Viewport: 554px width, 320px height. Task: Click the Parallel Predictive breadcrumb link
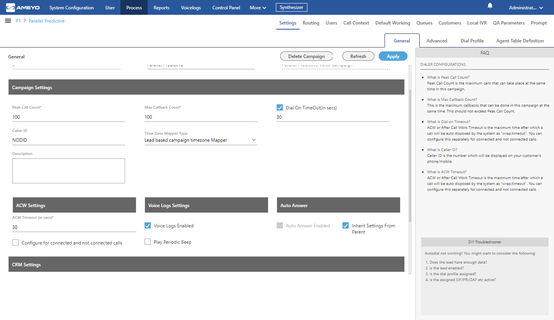click(x=47, y=21)
